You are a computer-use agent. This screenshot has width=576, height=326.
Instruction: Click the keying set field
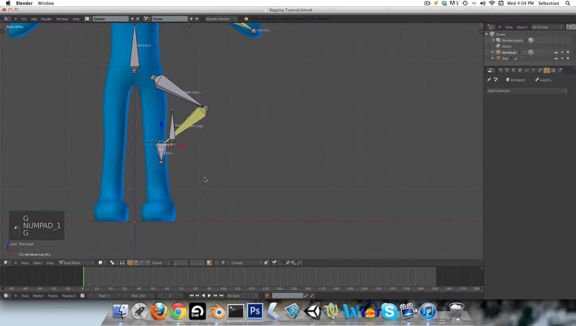pos(287,295)
